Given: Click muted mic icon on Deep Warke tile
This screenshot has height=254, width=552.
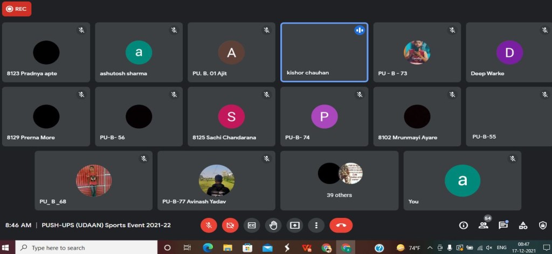Looking at the screenshot, I should [x=545, y=30].
